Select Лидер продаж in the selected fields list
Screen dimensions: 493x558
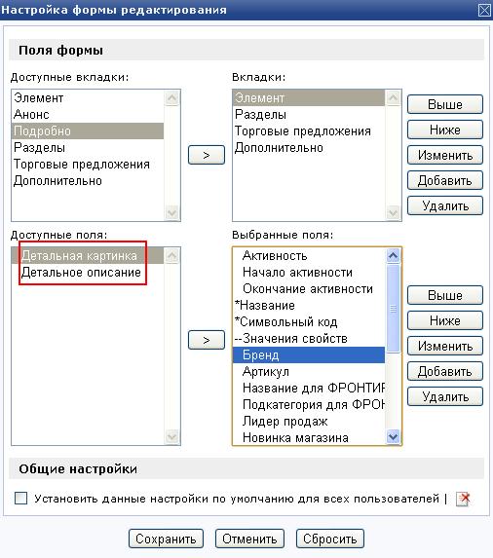(x=309, y=421)
